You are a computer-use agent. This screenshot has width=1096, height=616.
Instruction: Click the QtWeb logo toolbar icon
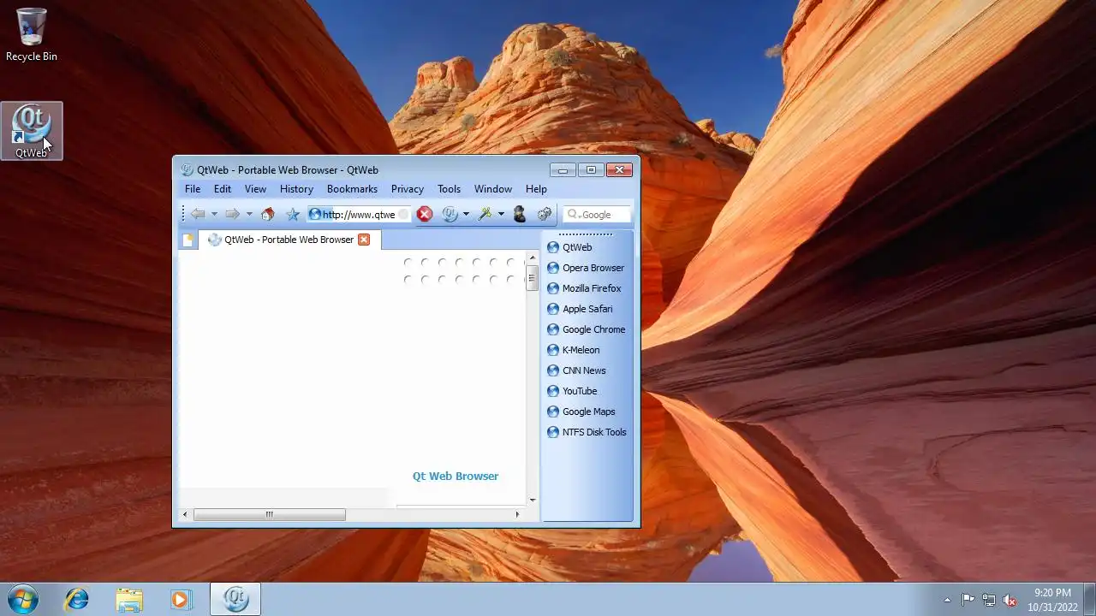[450, 215]
